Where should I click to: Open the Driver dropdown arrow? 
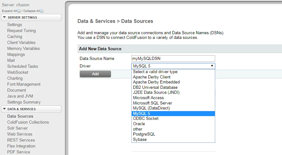click(212, 66)
